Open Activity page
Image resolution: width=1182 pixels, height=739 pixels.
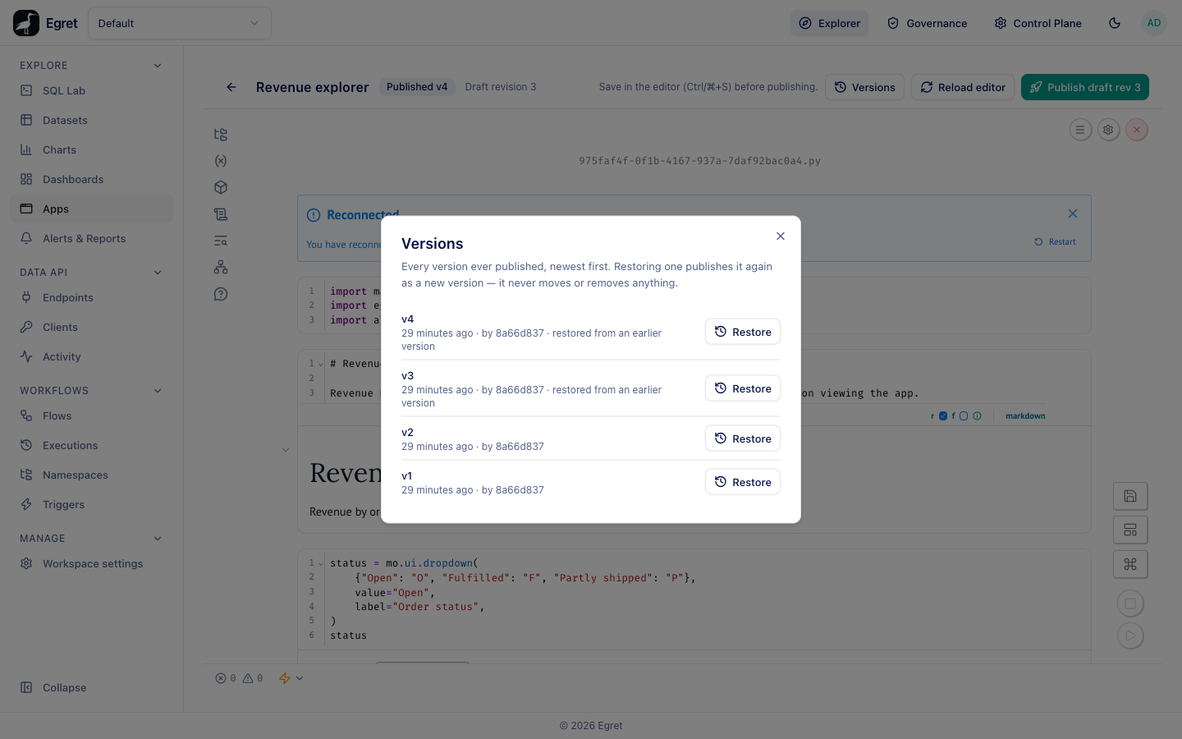pos(92,356)
